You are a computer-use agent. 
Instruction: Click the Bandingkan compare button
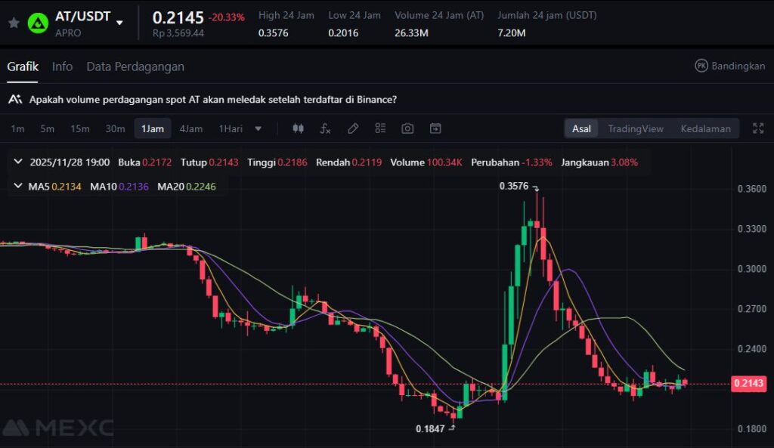tap(729, 66)
